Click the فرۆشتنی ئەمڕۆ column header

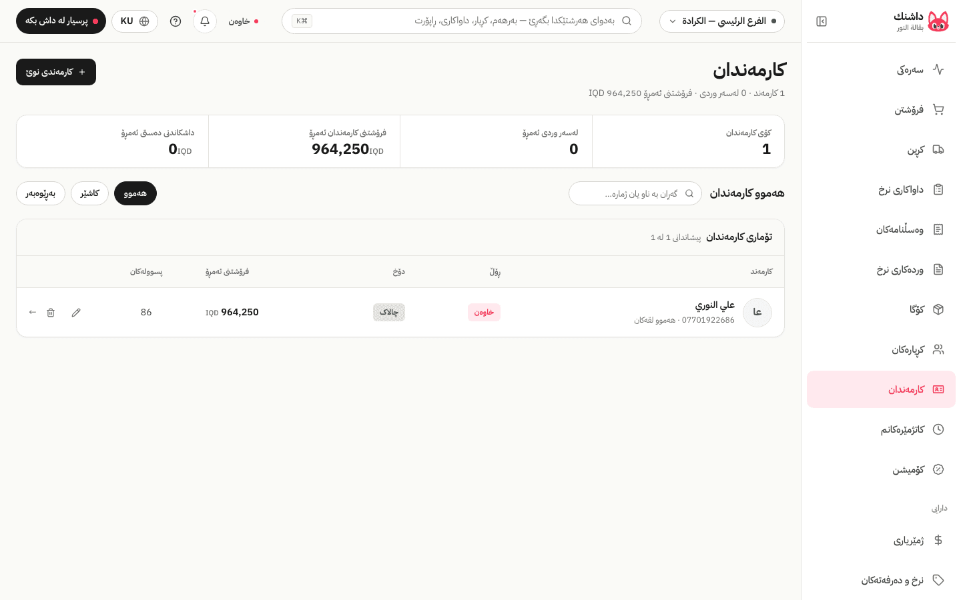click(x=227, y=272)
